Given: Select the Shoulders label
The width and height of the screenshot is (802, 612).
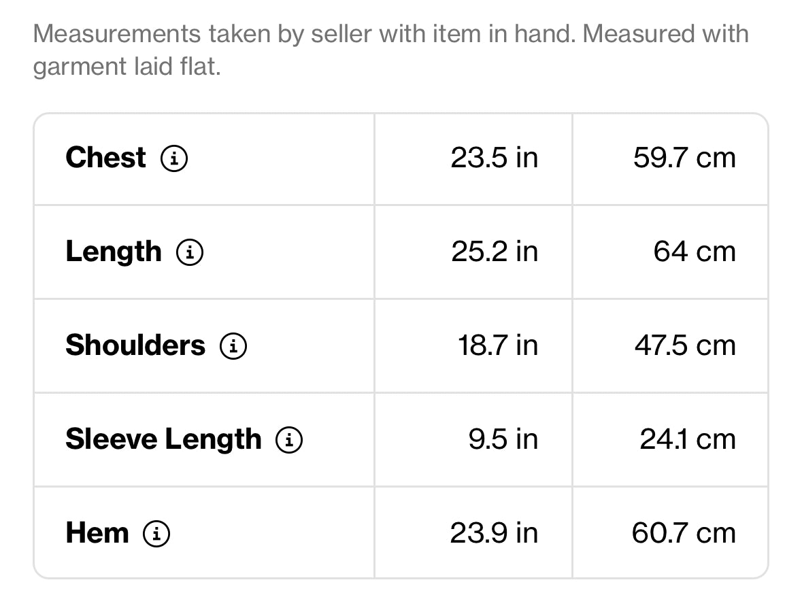Looking at the screenshot, I should click(x=135, y=345).
